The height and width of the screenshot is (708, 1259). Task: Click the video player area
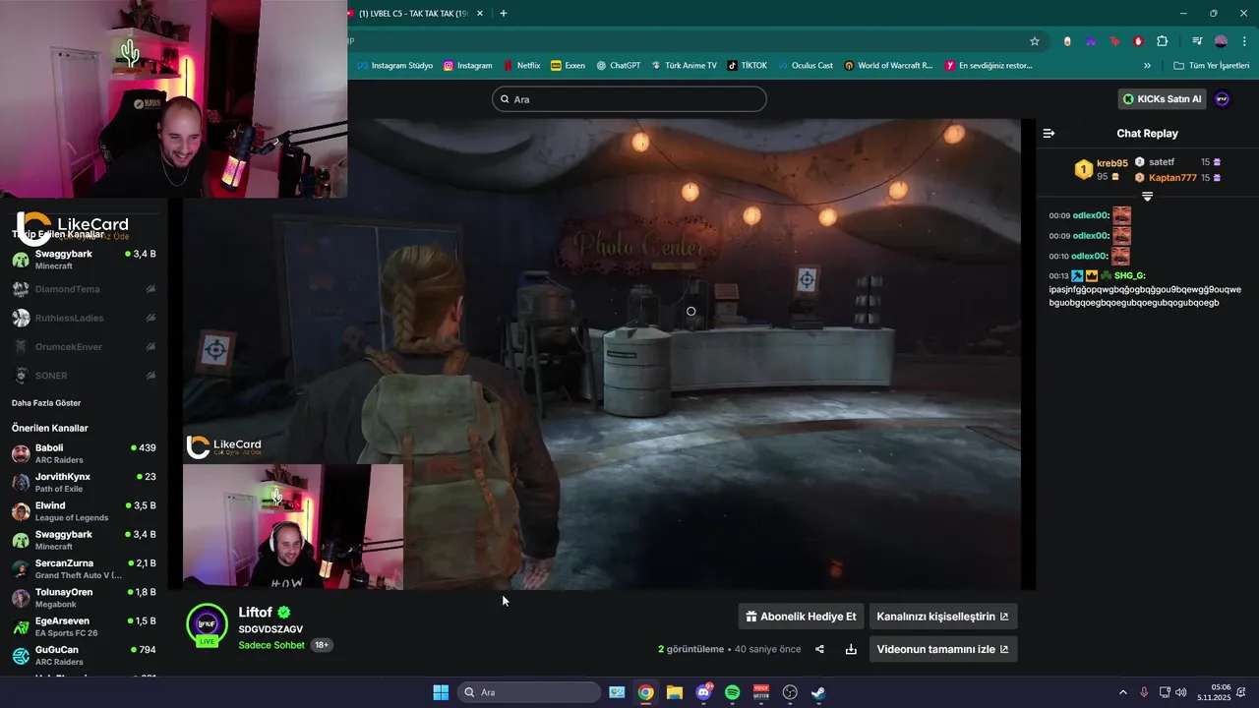(x=601, y=354)
